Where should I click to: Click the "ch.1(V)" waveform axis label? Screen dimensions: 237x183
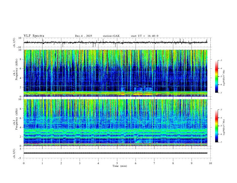[14, 42]
